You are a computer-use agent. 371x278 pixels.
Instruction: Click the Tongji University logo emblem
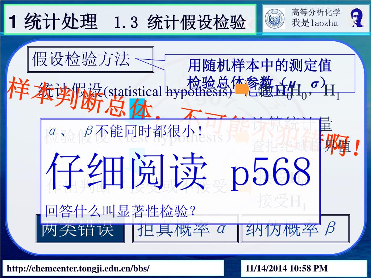pos(275,19)
